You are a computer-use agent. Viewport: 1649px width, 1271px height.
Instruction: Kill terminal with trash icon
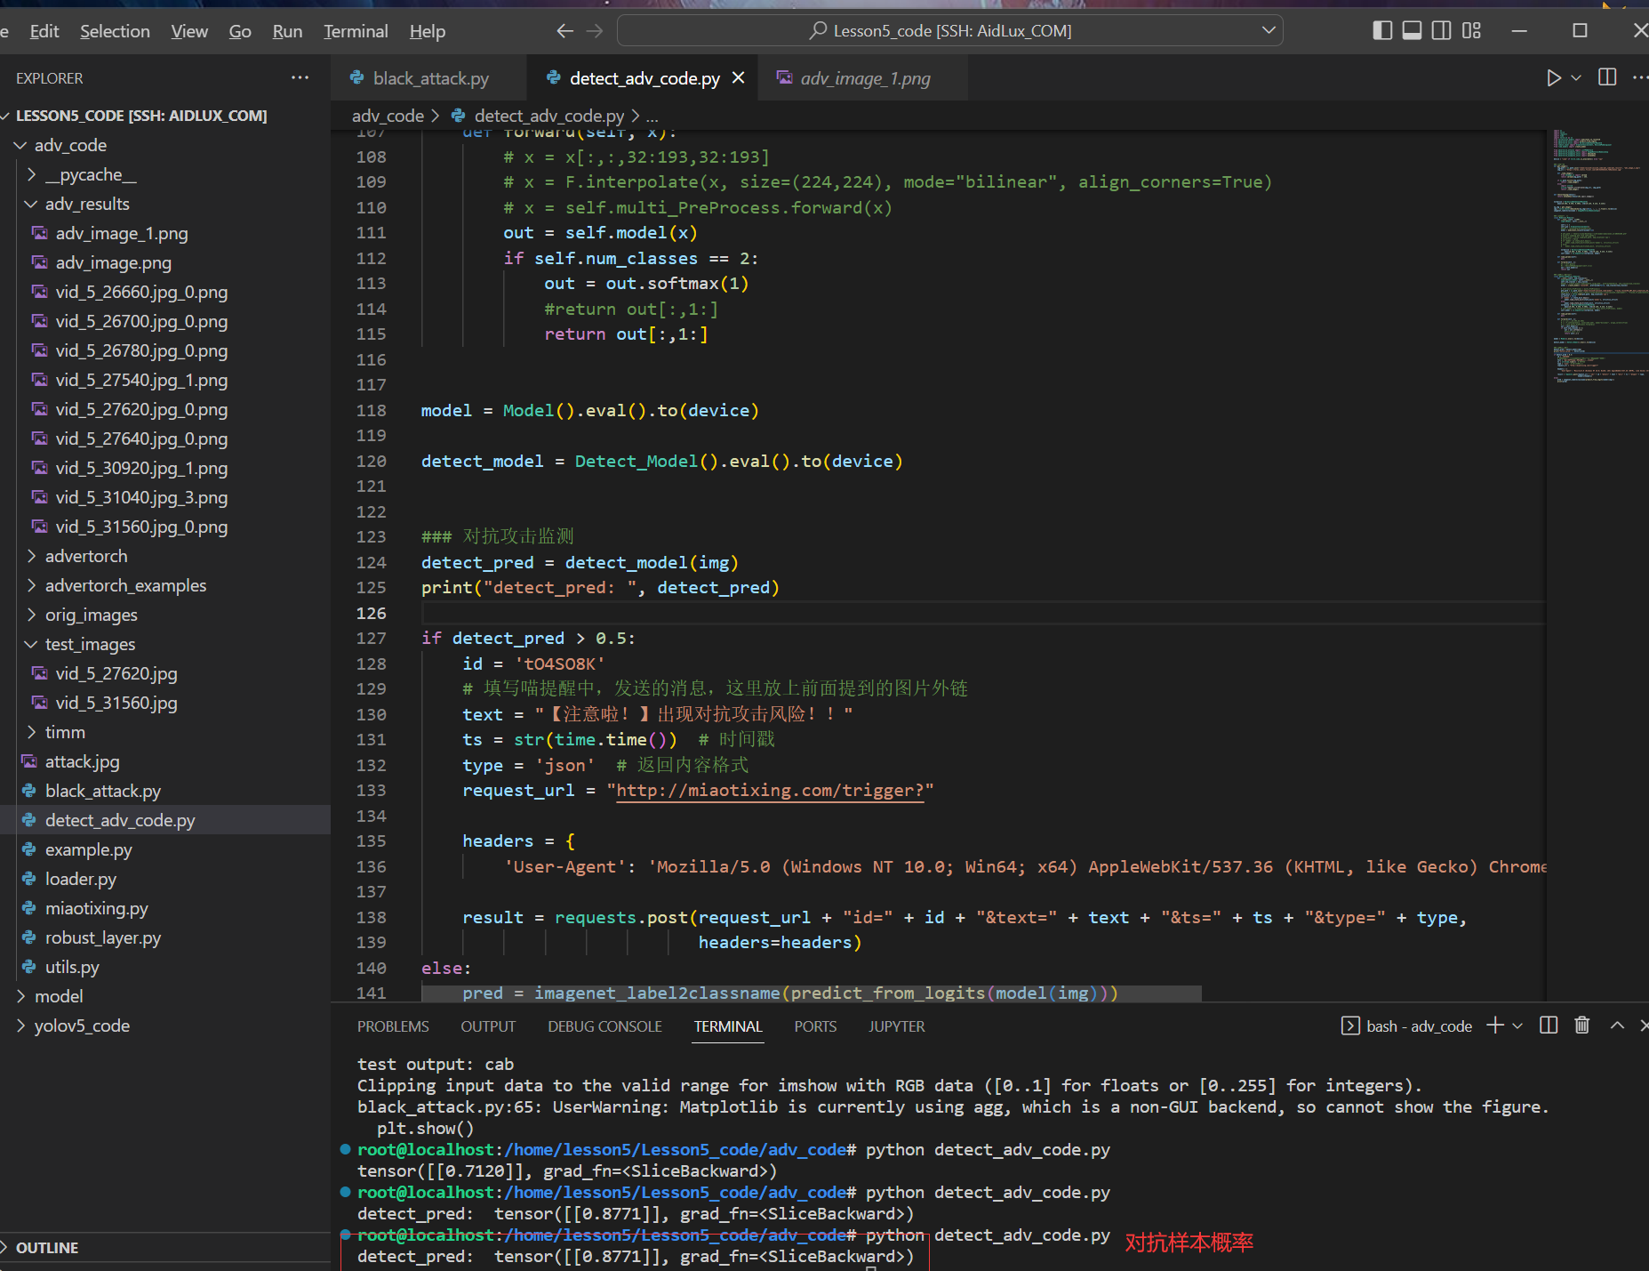tap(1582, 1026)
